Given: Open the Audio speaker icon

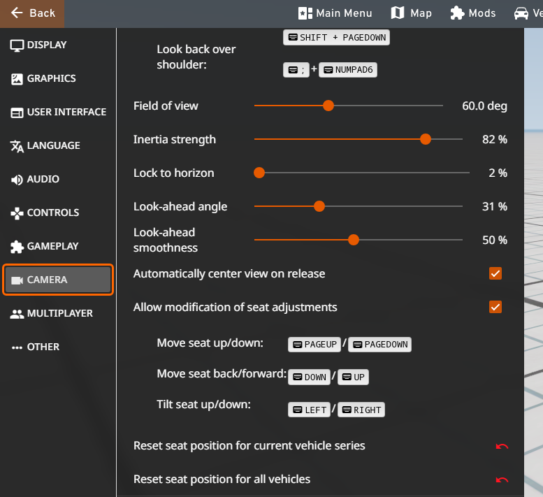Looking at the screenshot, I should pos(17,180).
